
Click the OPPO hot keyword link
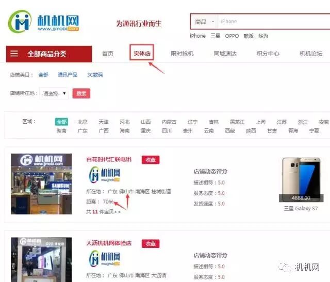pos(232,36)
